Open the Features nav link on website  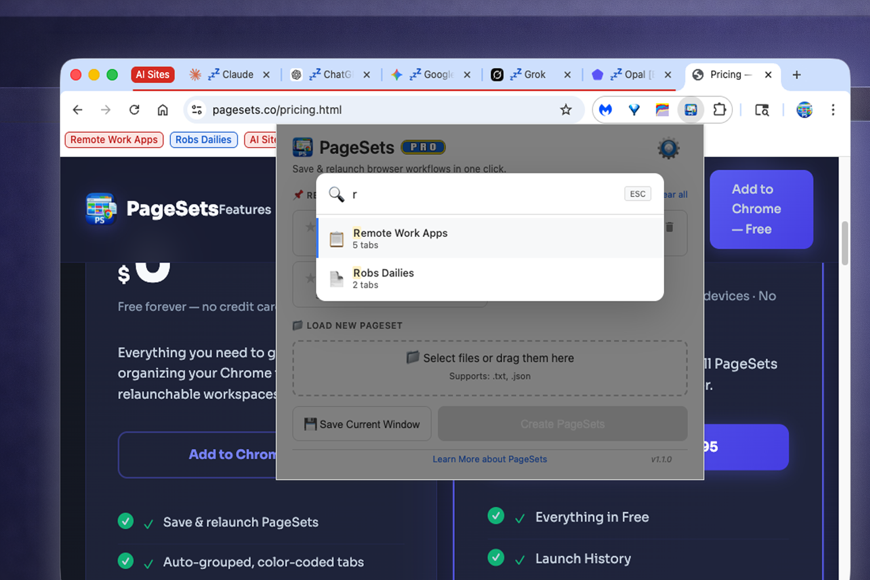click(245, 210)
